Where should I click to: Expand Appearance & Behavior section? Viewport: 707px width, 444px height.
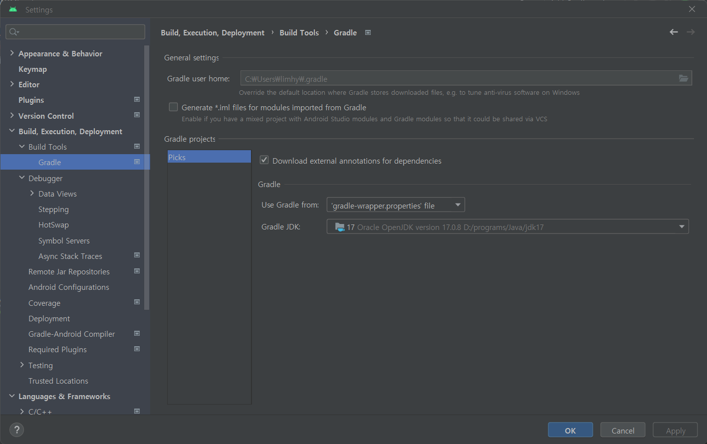click(12, 53)
